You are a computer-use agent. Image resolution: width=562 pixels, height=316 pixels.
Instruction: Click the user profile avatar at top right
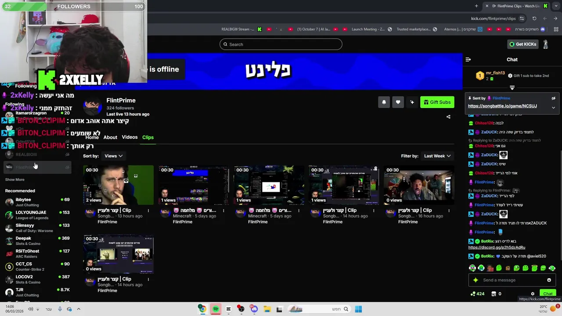(545, 44)
